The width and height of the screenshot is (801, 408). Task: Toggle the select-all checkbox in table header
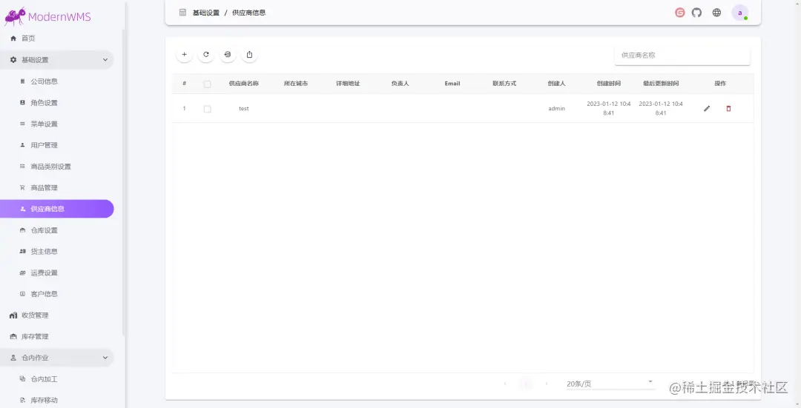(x=208, y=84)
